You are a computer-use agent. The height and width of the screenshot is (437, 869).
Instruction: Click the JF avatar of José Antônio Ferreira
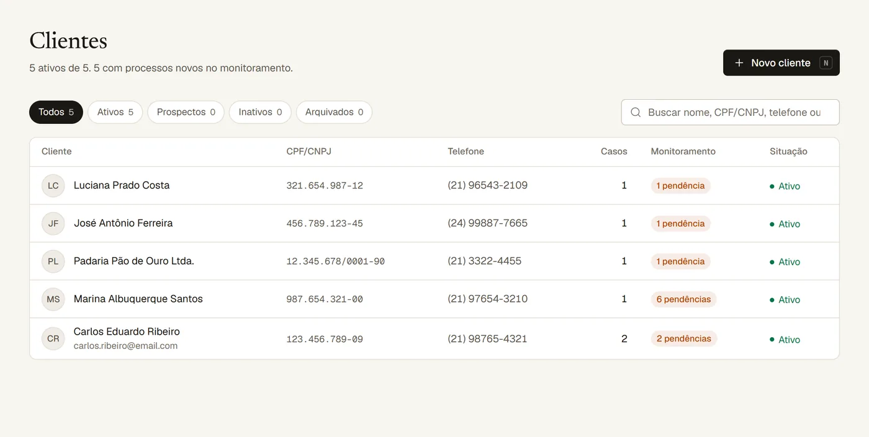53,223
